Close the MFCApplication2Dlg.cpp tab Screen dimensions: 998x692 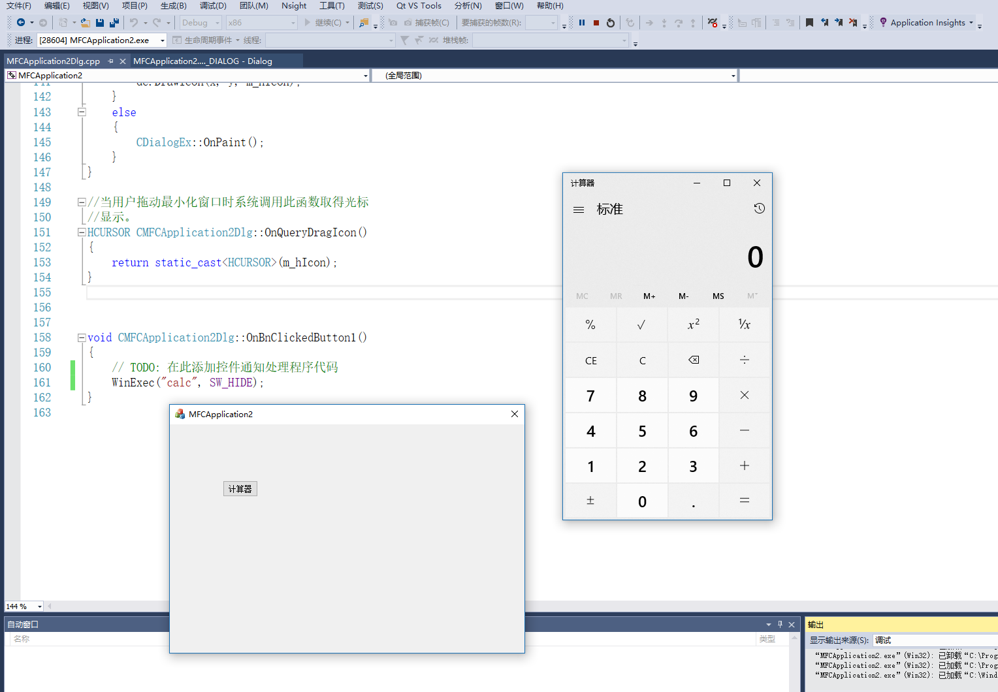pos(123,61)
